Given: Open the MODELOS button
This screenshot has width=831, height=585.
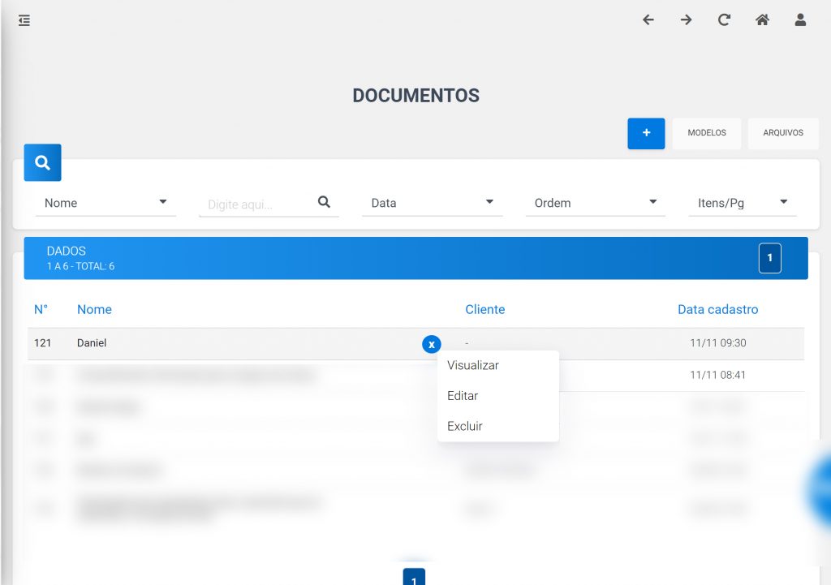Looking at the screenshot, I should pyautogui.click(x=707, y=133).
